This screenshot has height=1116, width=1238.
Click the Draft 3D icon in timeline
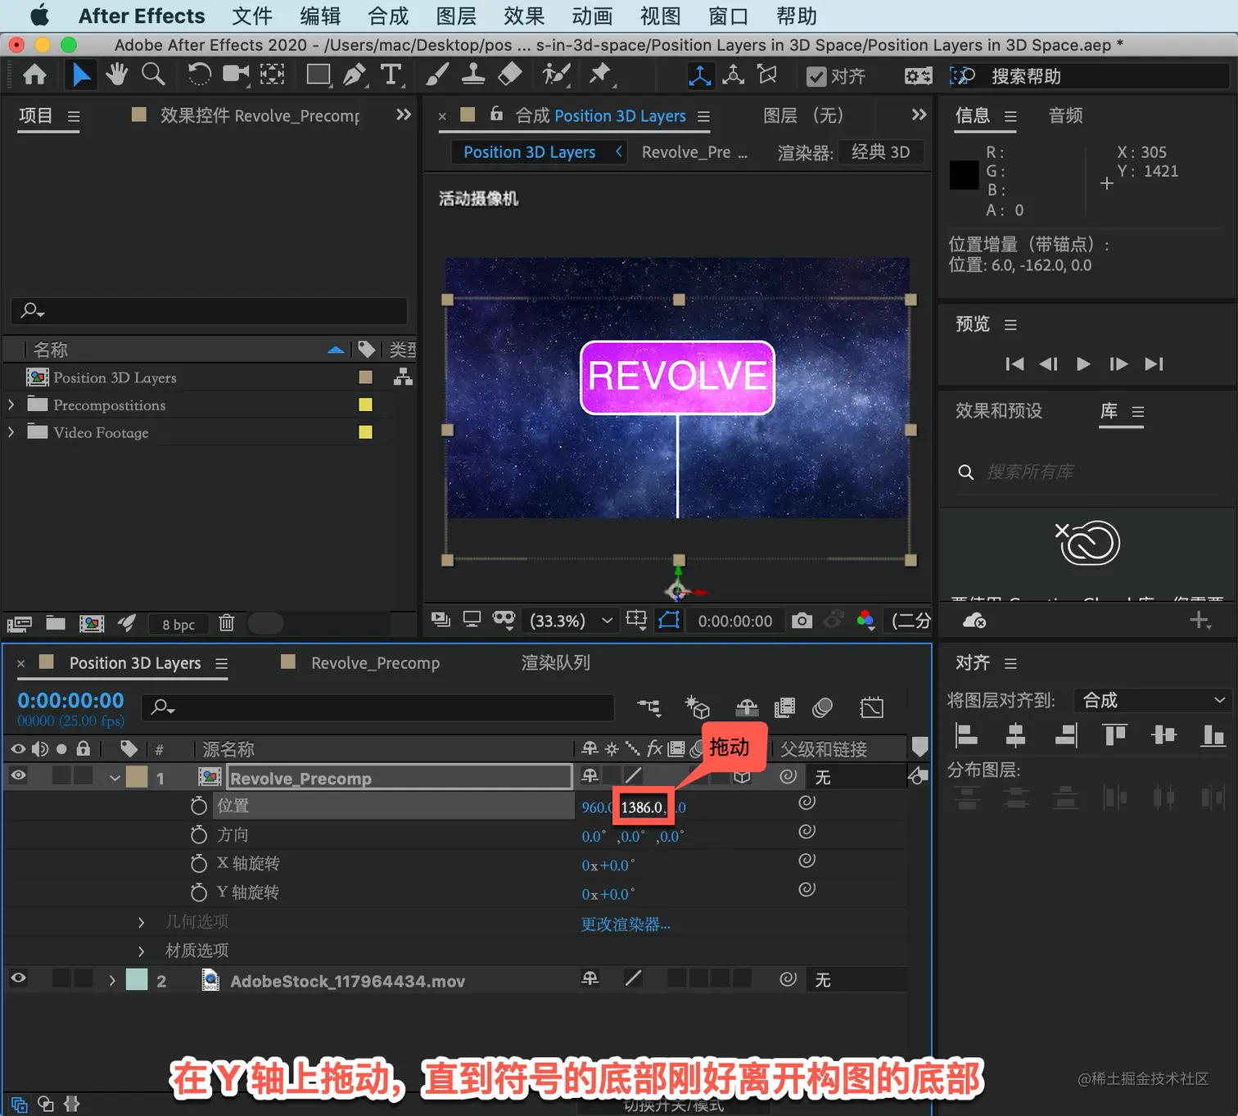pos(698,707)
